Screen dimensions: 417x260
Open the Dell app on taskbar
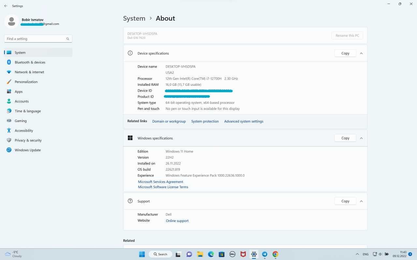click(x=232, y=254)
